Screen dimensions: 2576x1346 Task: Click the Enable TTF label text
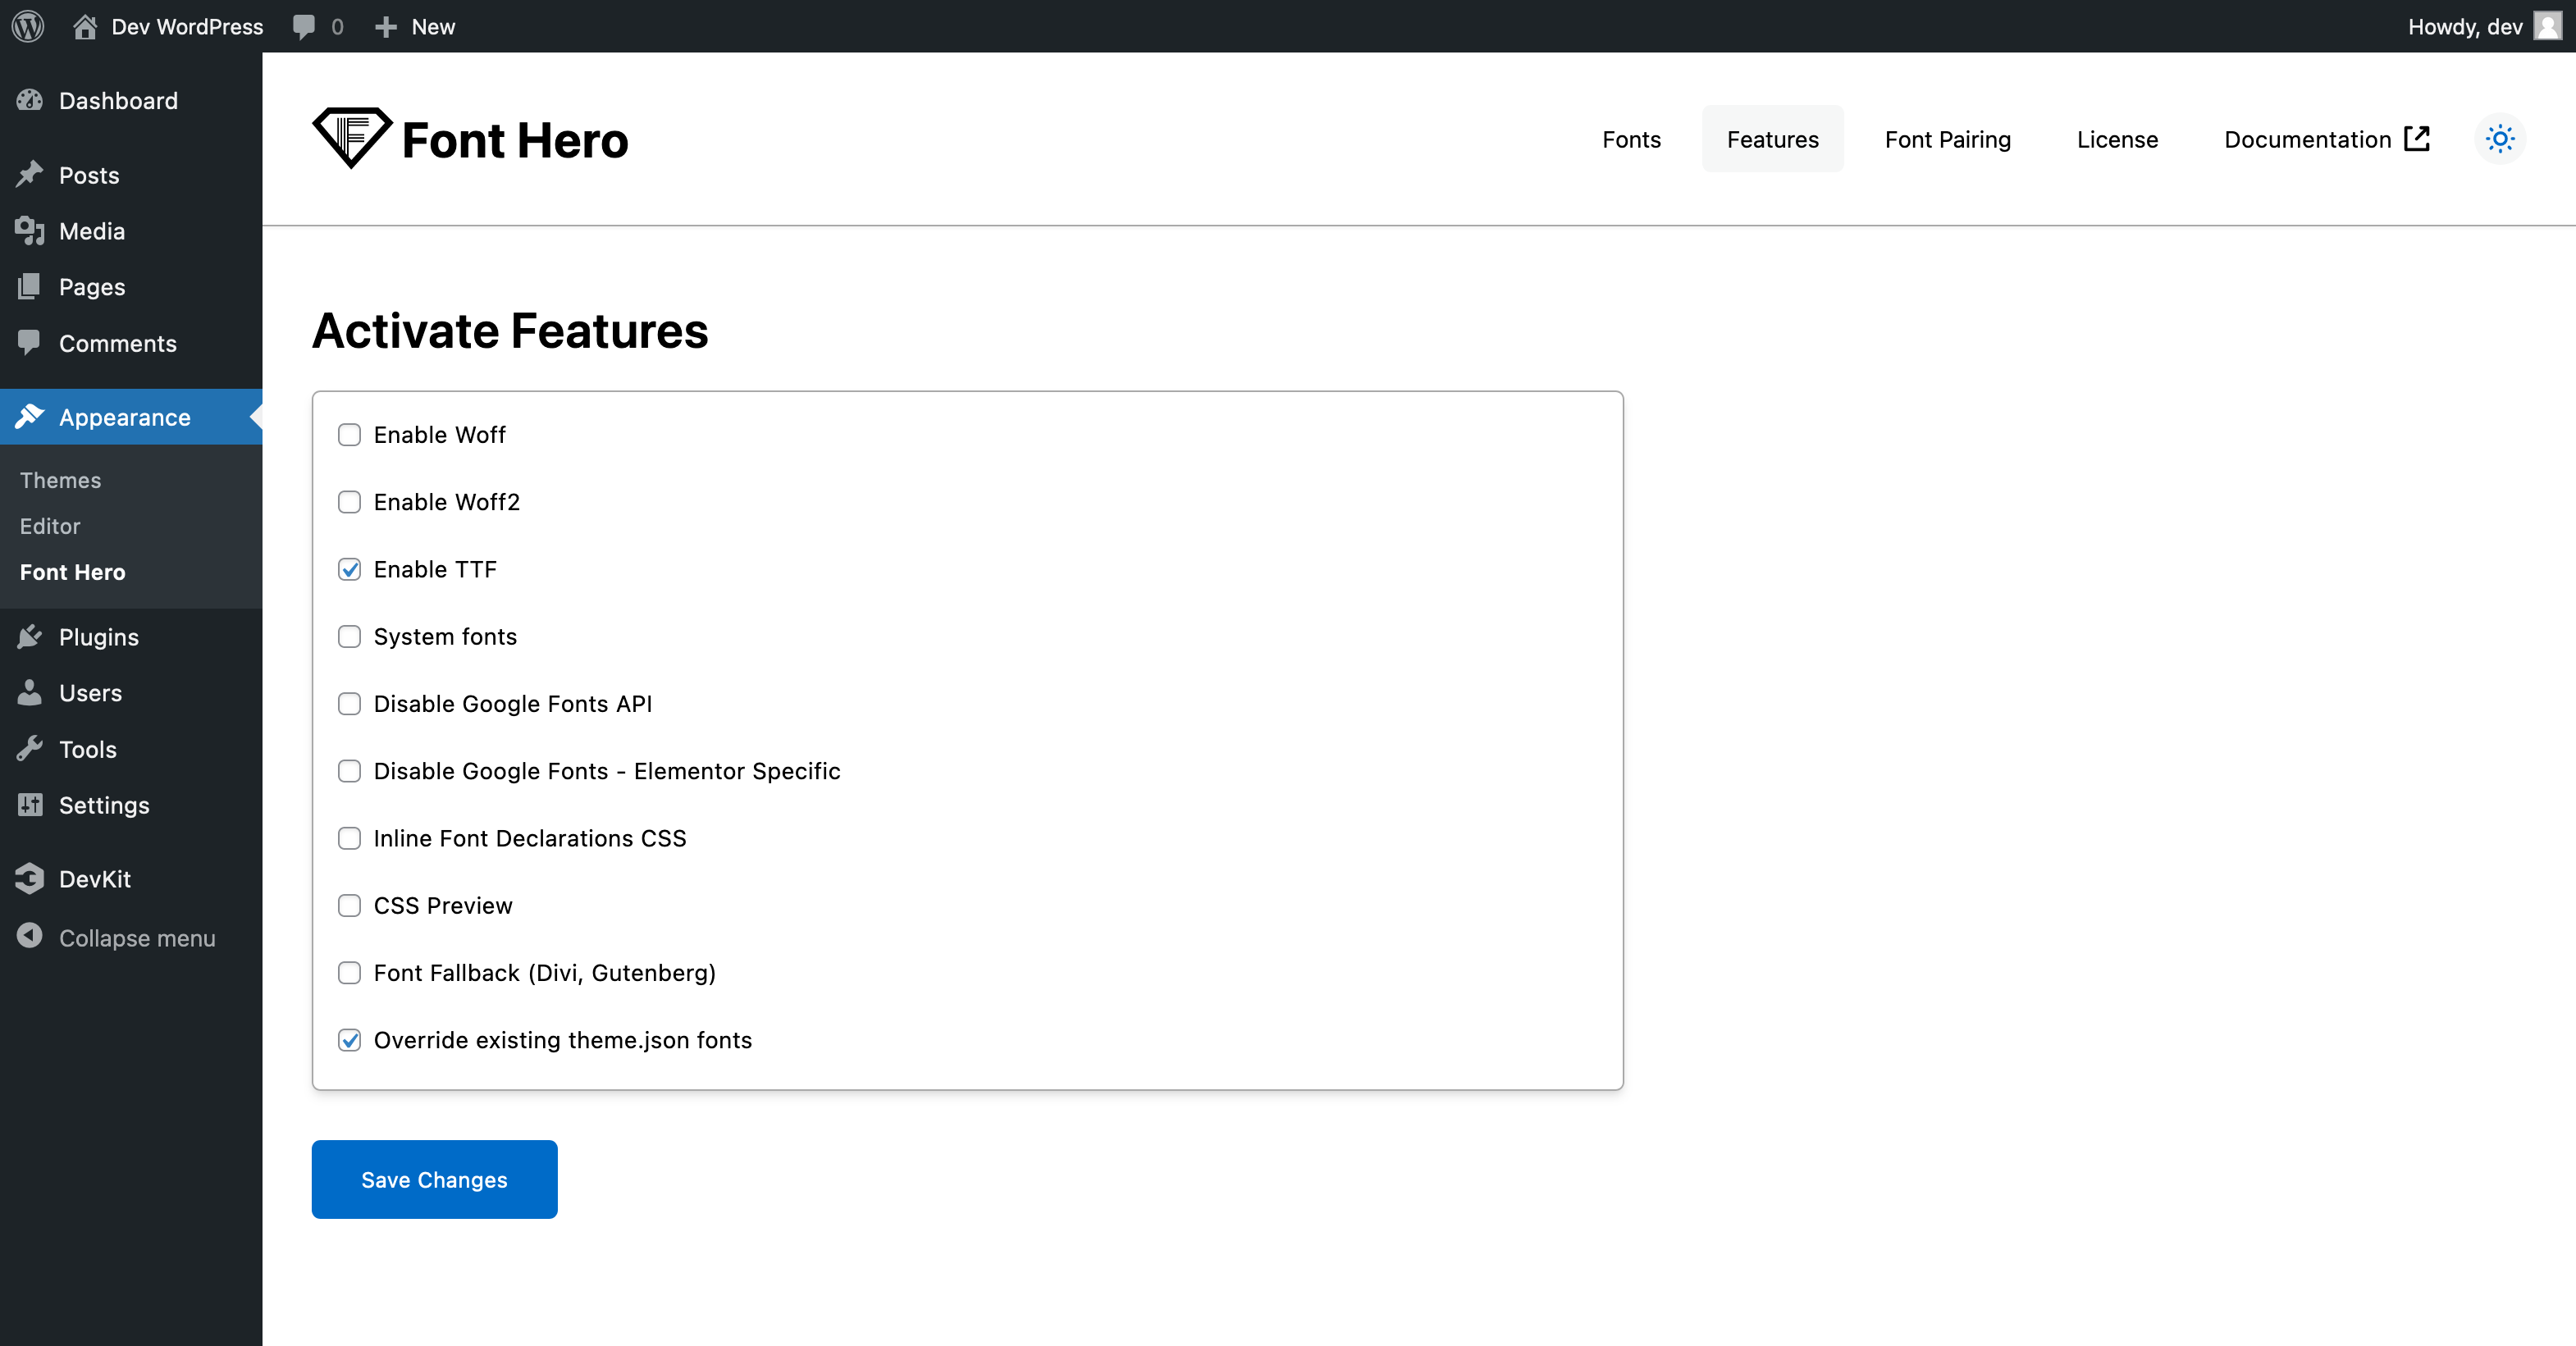(x=435, y=569)
